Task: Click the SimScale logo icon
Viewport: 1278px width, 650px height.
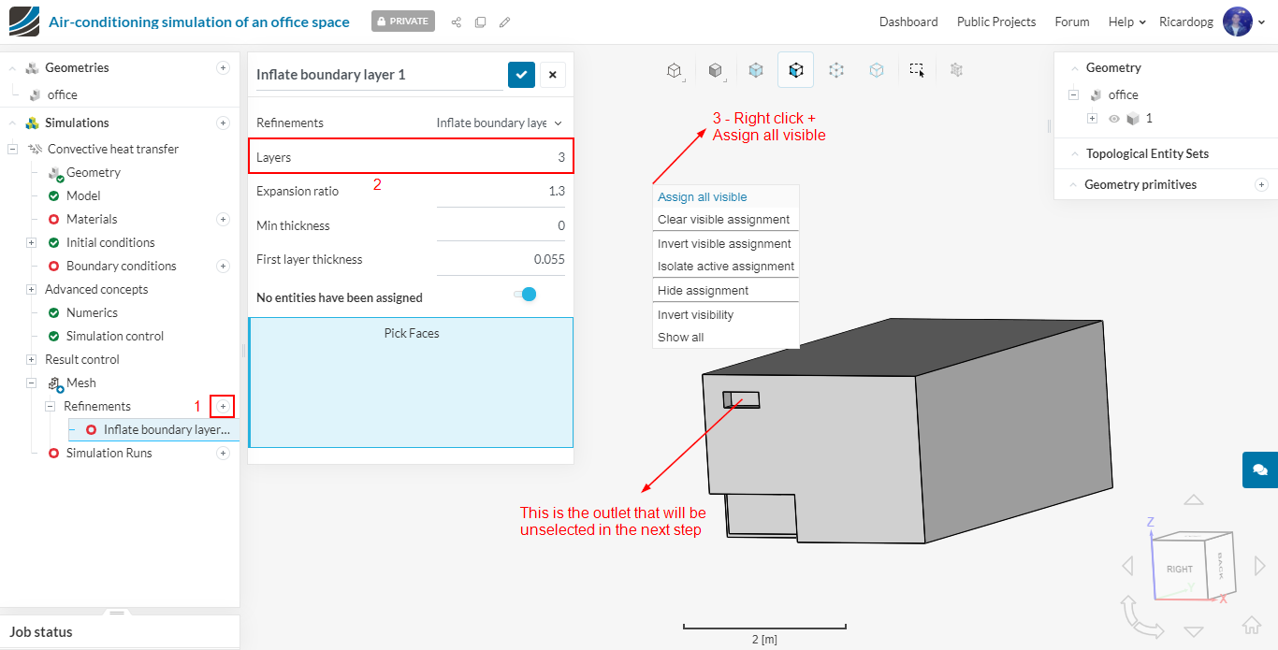Action: pyautogui.click(x=24, y=22)
